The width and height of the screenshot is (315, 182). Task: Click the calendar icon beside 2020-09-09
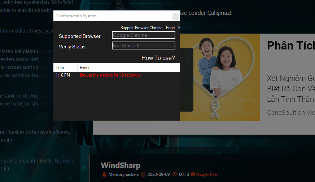pyautogui.click(x=143, y=174)
